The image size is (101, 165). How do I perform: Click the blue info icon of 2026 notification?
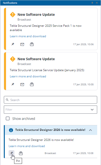tap(11, 130)
